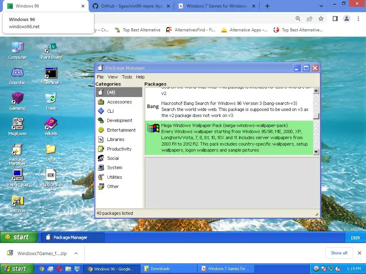Expand Windows7Games zip download options chevron
Viewport: 366px width, 274px height.
point(76,253)
